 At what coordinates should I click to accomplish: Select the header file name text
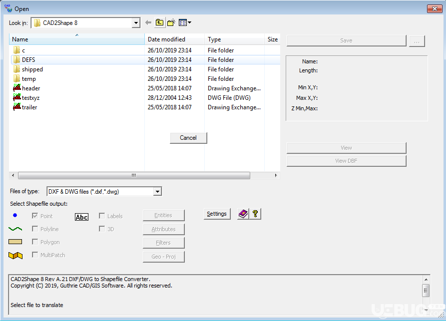tap(31, 88)
